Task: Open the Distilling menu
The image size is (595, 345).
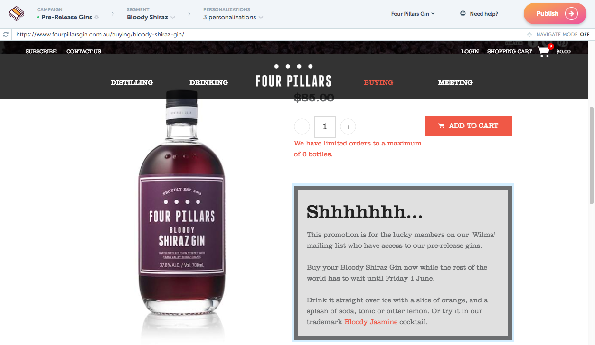Action: point(132,82)
